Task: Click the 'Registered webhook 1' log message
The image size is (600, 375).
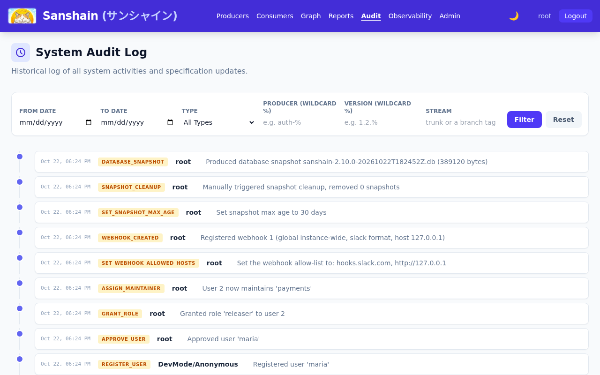Action: click(x=322, y=238)
